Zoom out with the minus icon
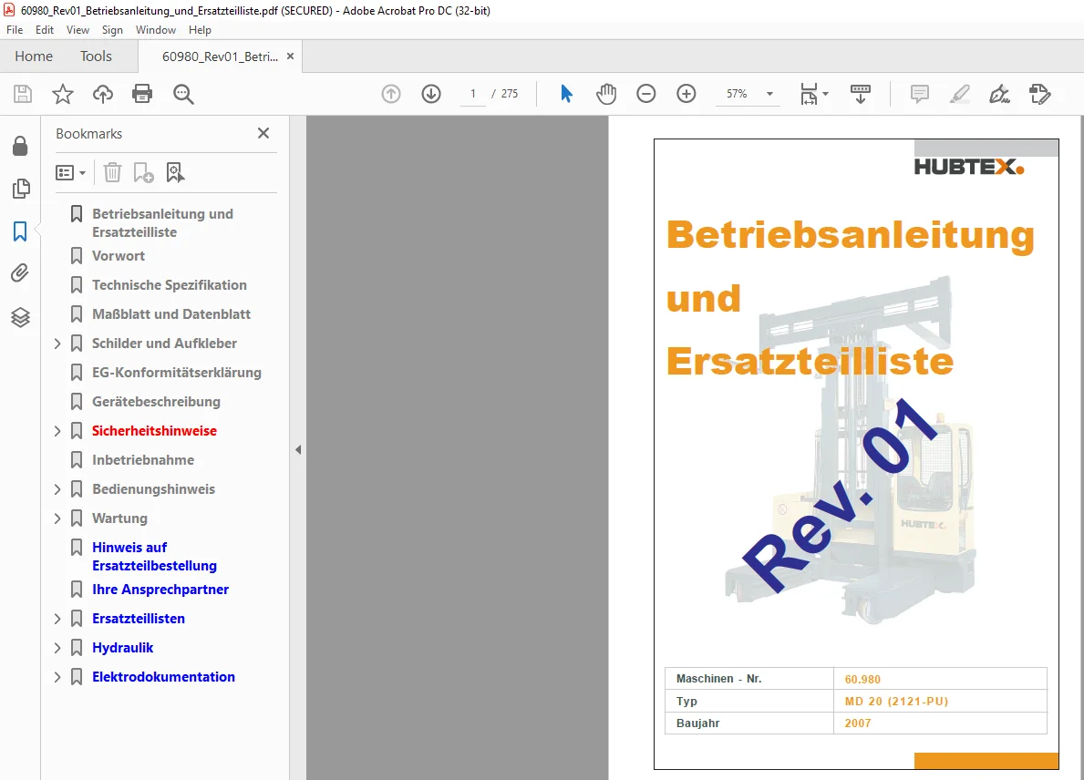The height and width of the screenshot is (780, 1084). pyautogui.click(x=646, y=94)
